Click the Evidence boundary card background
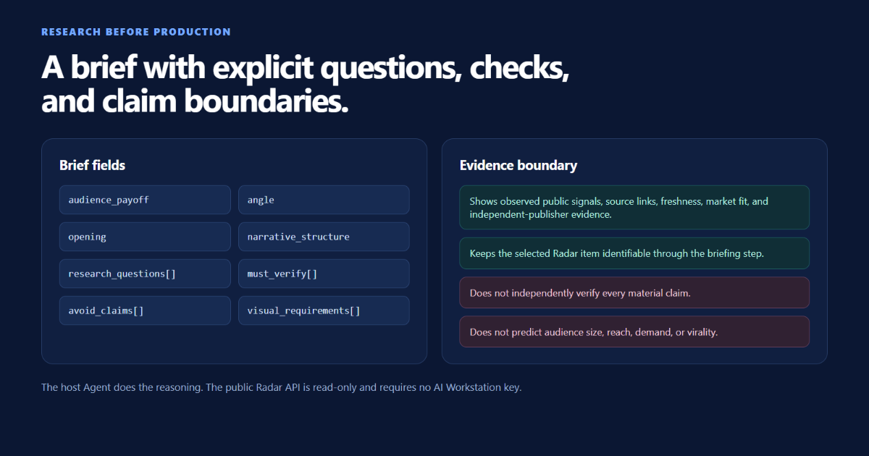The image size is (869, 456). (x=634, y=355)
